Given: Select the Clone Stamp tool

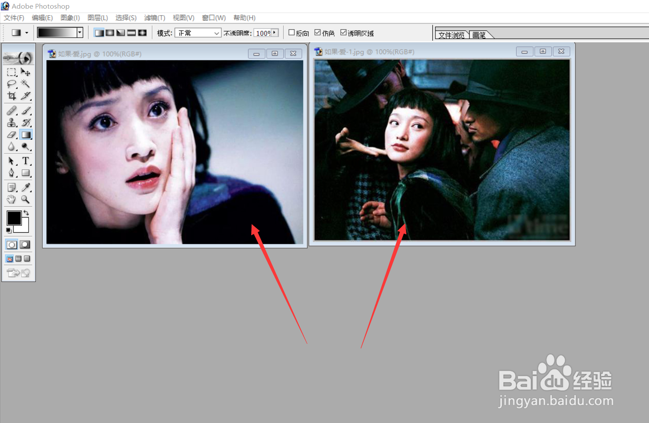Looking at the screenshot, I should click(x=12, y=123).
